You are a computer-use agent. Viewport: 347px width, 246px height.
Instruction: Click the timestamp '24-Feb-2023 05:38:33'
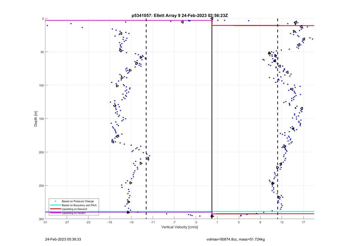(63, 239)
